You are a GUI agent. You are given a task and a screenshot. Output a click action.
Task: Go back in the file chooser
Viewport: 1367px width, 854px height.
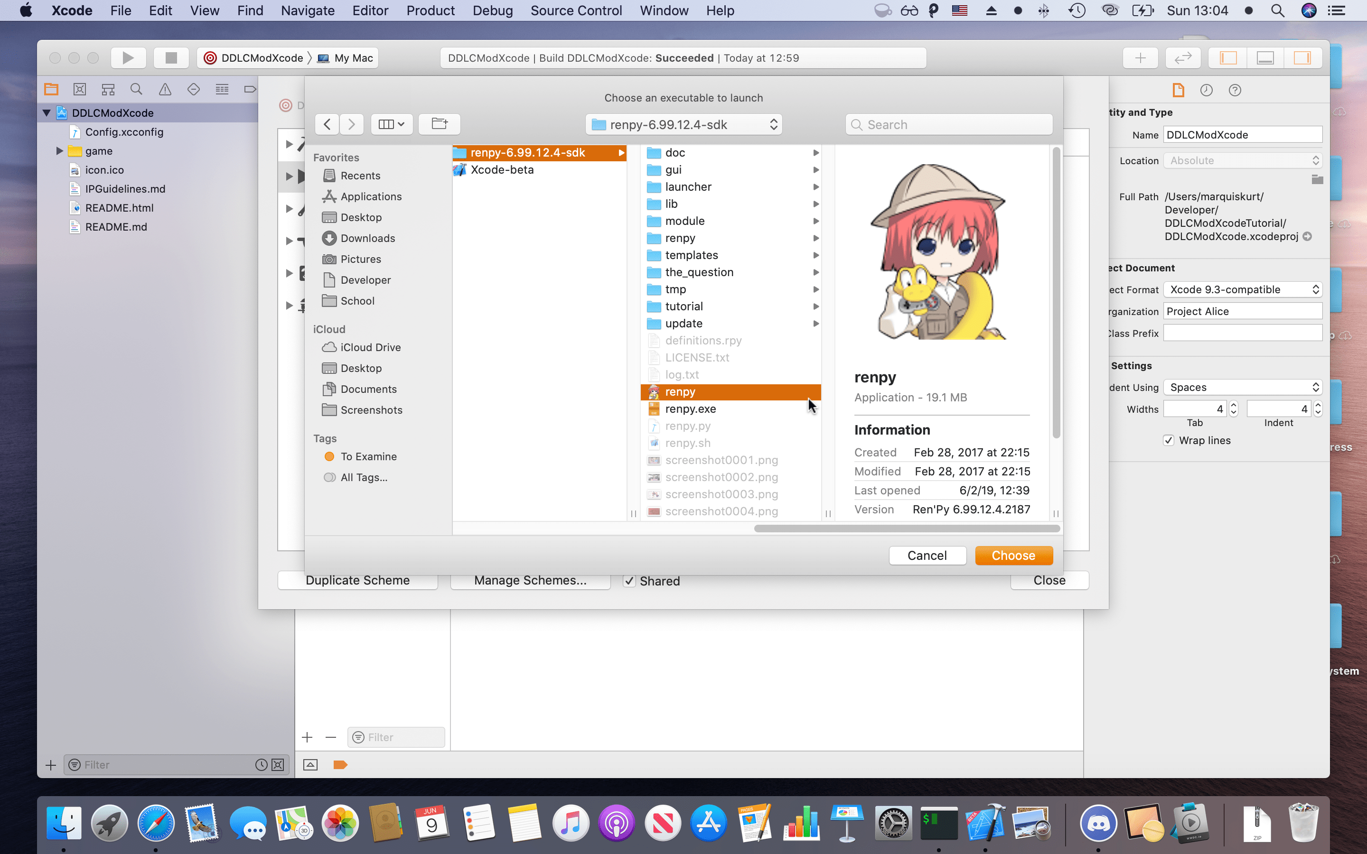(327, 124)
